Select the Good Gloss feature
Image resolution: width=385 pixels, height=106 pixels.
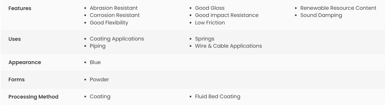[x=210, y=8]
